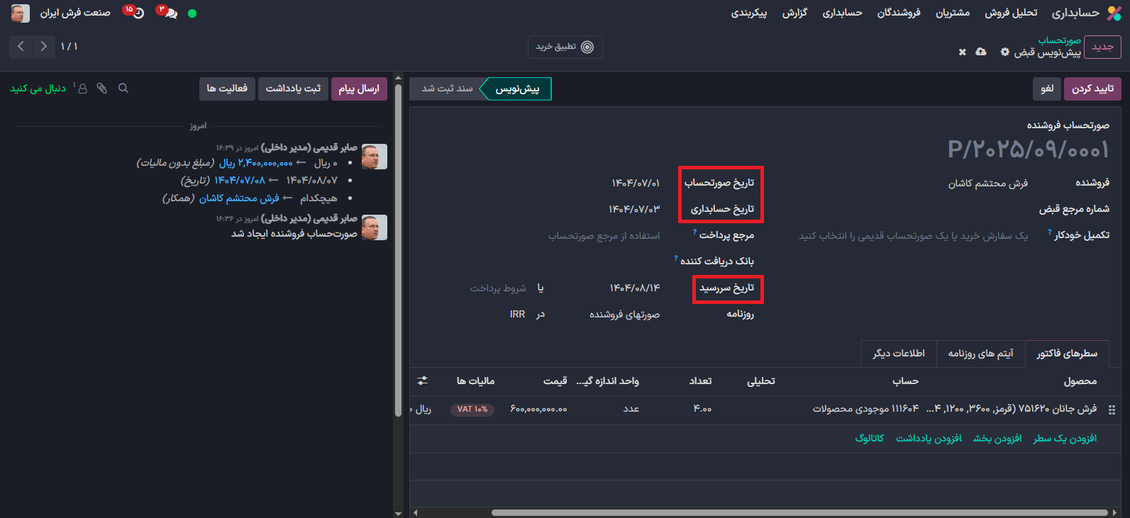Click the تاریخ سررسید date field value

pos(634,288)
